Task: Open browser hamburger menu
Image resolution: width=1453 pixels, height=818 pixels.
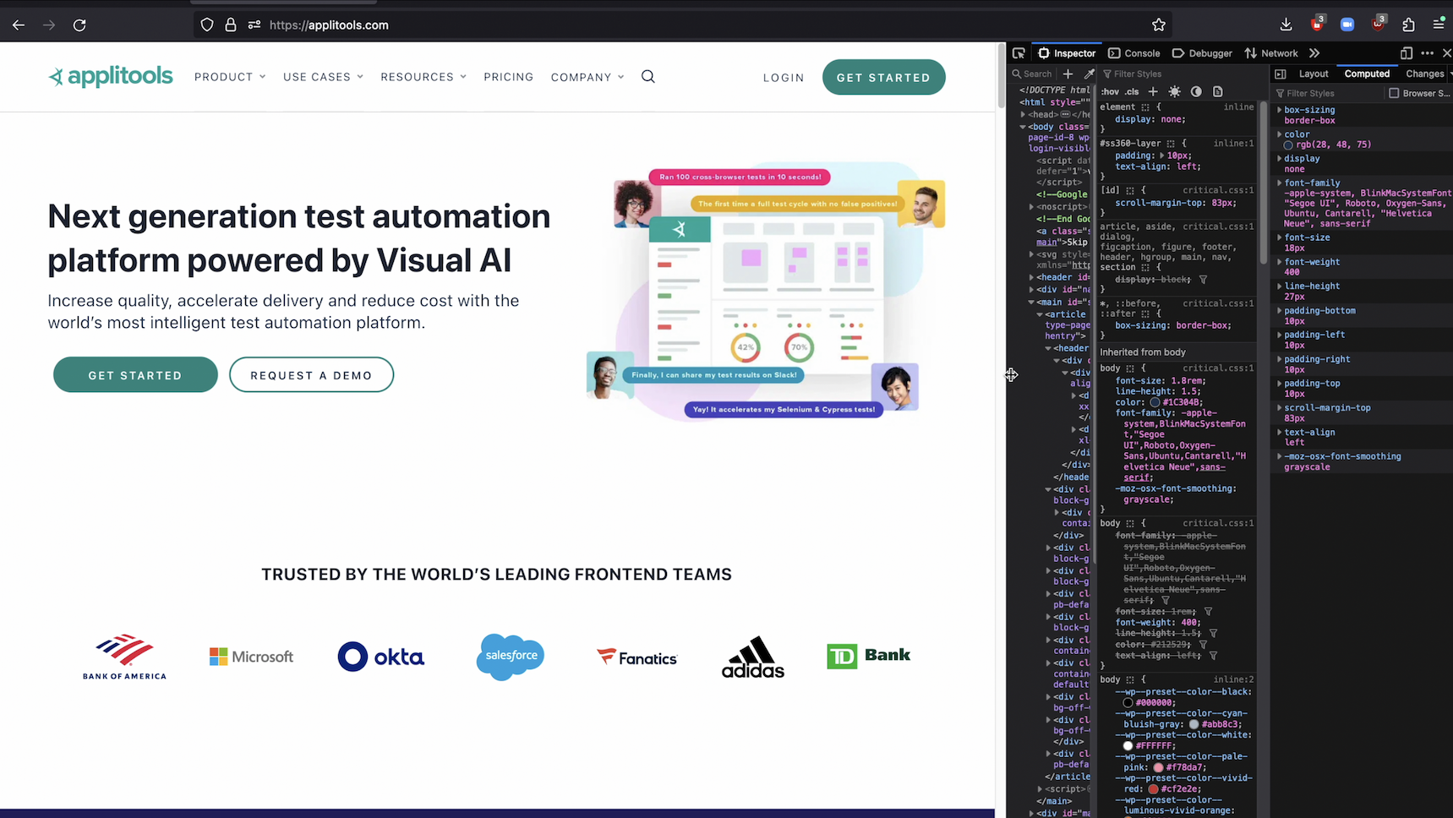Action: coord(1439,25)
